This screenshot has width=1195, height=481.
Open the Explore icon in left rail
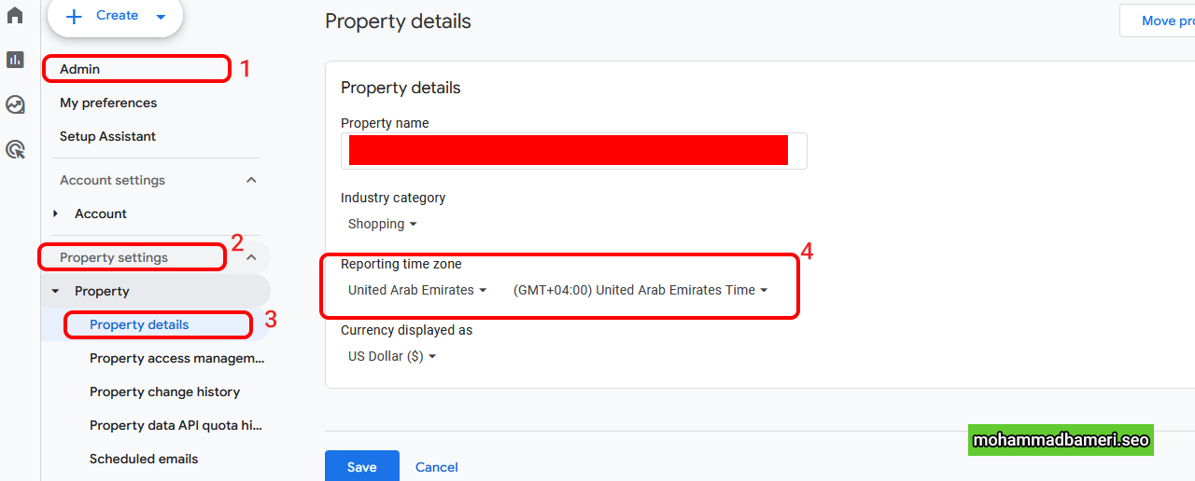click(15, 104)
